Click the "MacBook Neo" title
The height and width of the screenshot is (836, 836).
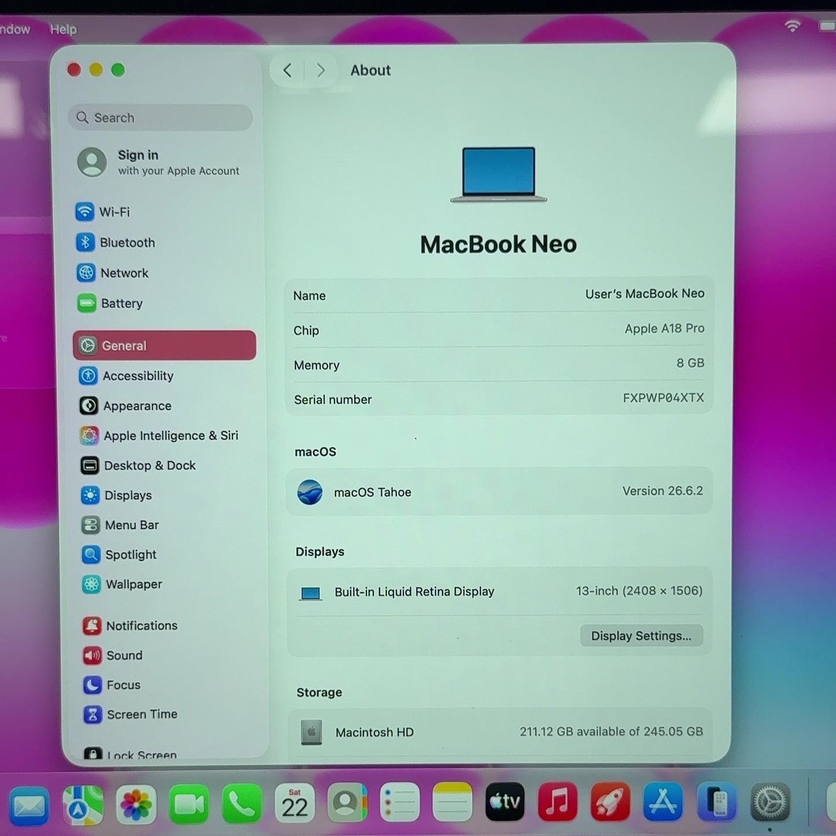(x=498, y=244)
